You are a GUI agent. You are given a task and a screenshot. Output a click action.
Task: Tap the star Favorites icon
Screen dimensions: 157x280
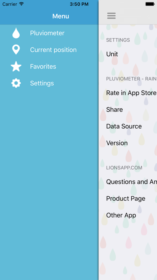[16, 66]
